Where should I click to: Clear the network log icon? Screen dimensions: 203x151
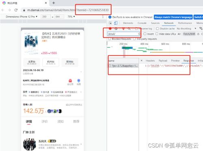pos(116,29)
